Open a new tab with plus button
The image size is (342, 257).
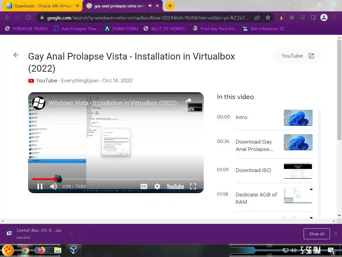[x=170, y=6]
